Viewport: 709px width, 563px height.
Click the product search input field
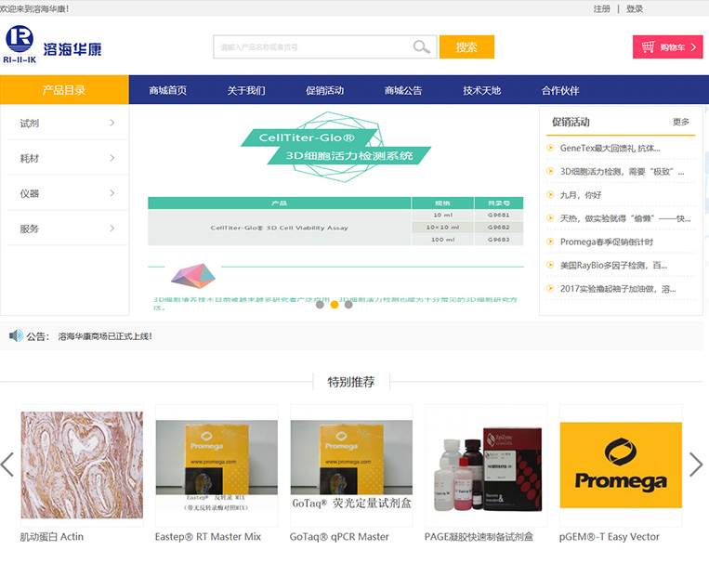click(x=311, y=47)
